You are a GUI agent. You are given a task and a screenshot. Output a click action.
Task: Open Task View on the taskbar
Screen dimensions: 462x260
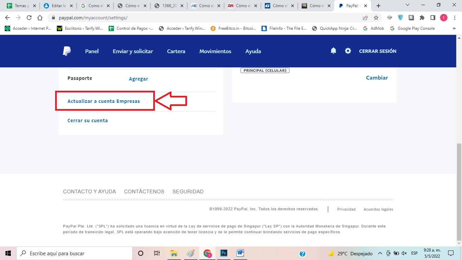(157, 253)
